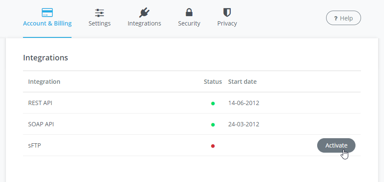The height and width of the screenshot is (182, 384).
Task: Open the Account & Billing tab label
Action: (x=47, y=23)
